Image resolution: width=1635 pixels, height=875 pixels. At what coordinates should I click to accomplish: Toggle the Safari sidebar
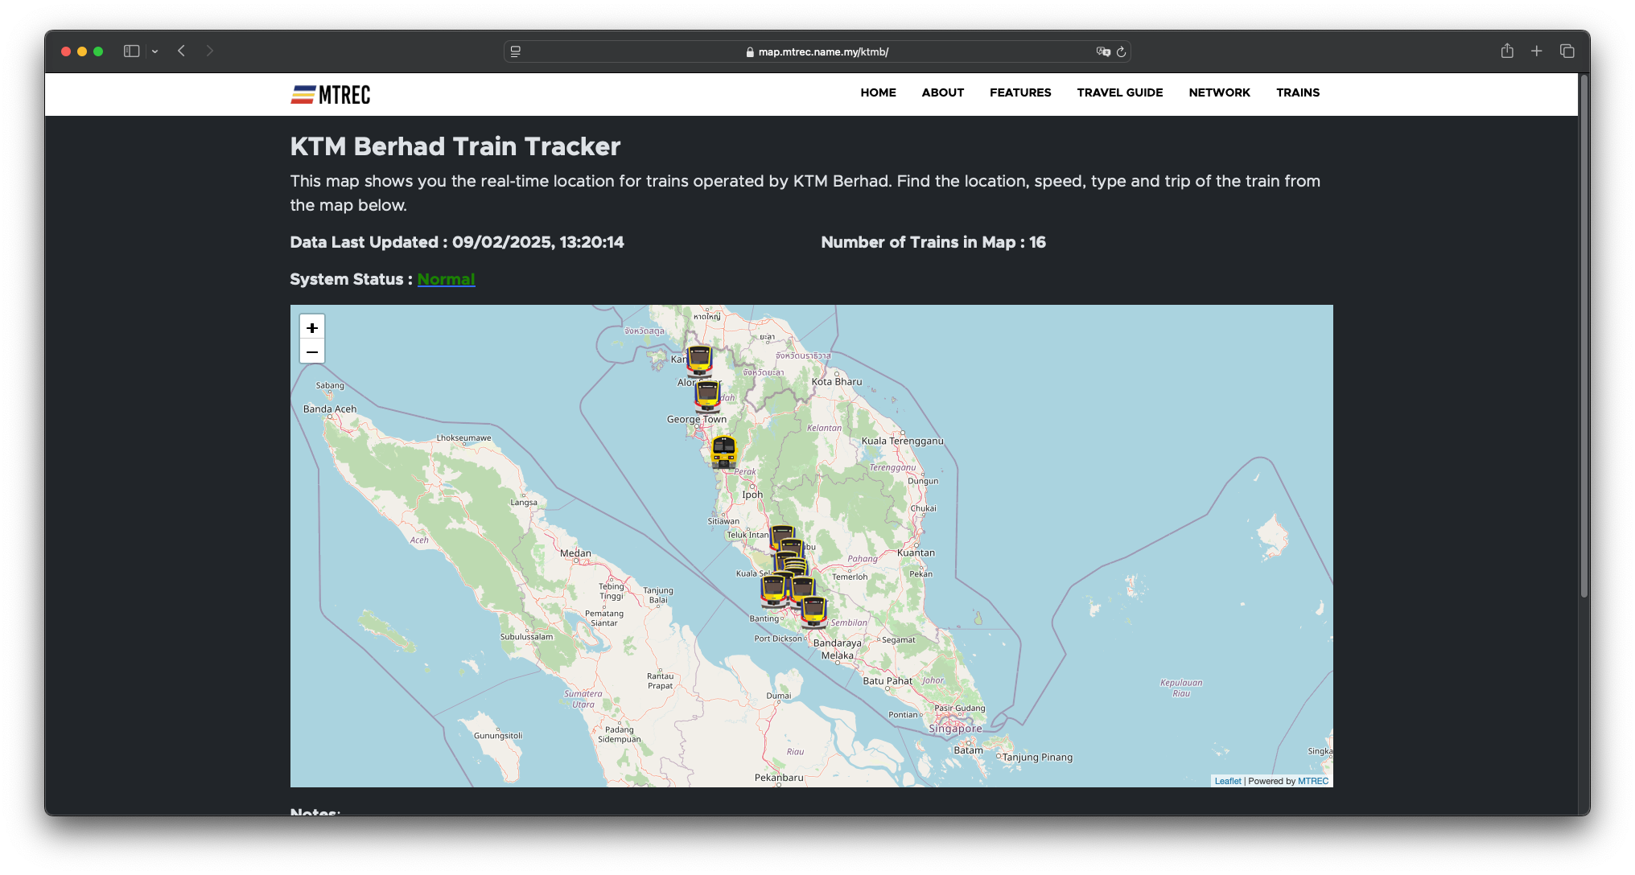(130, 51)
